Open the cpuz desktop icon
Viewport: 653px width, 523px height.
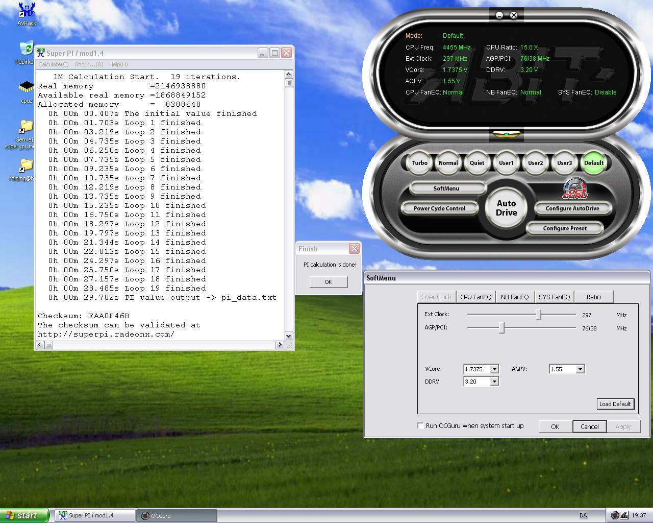(x=27, y=91)
